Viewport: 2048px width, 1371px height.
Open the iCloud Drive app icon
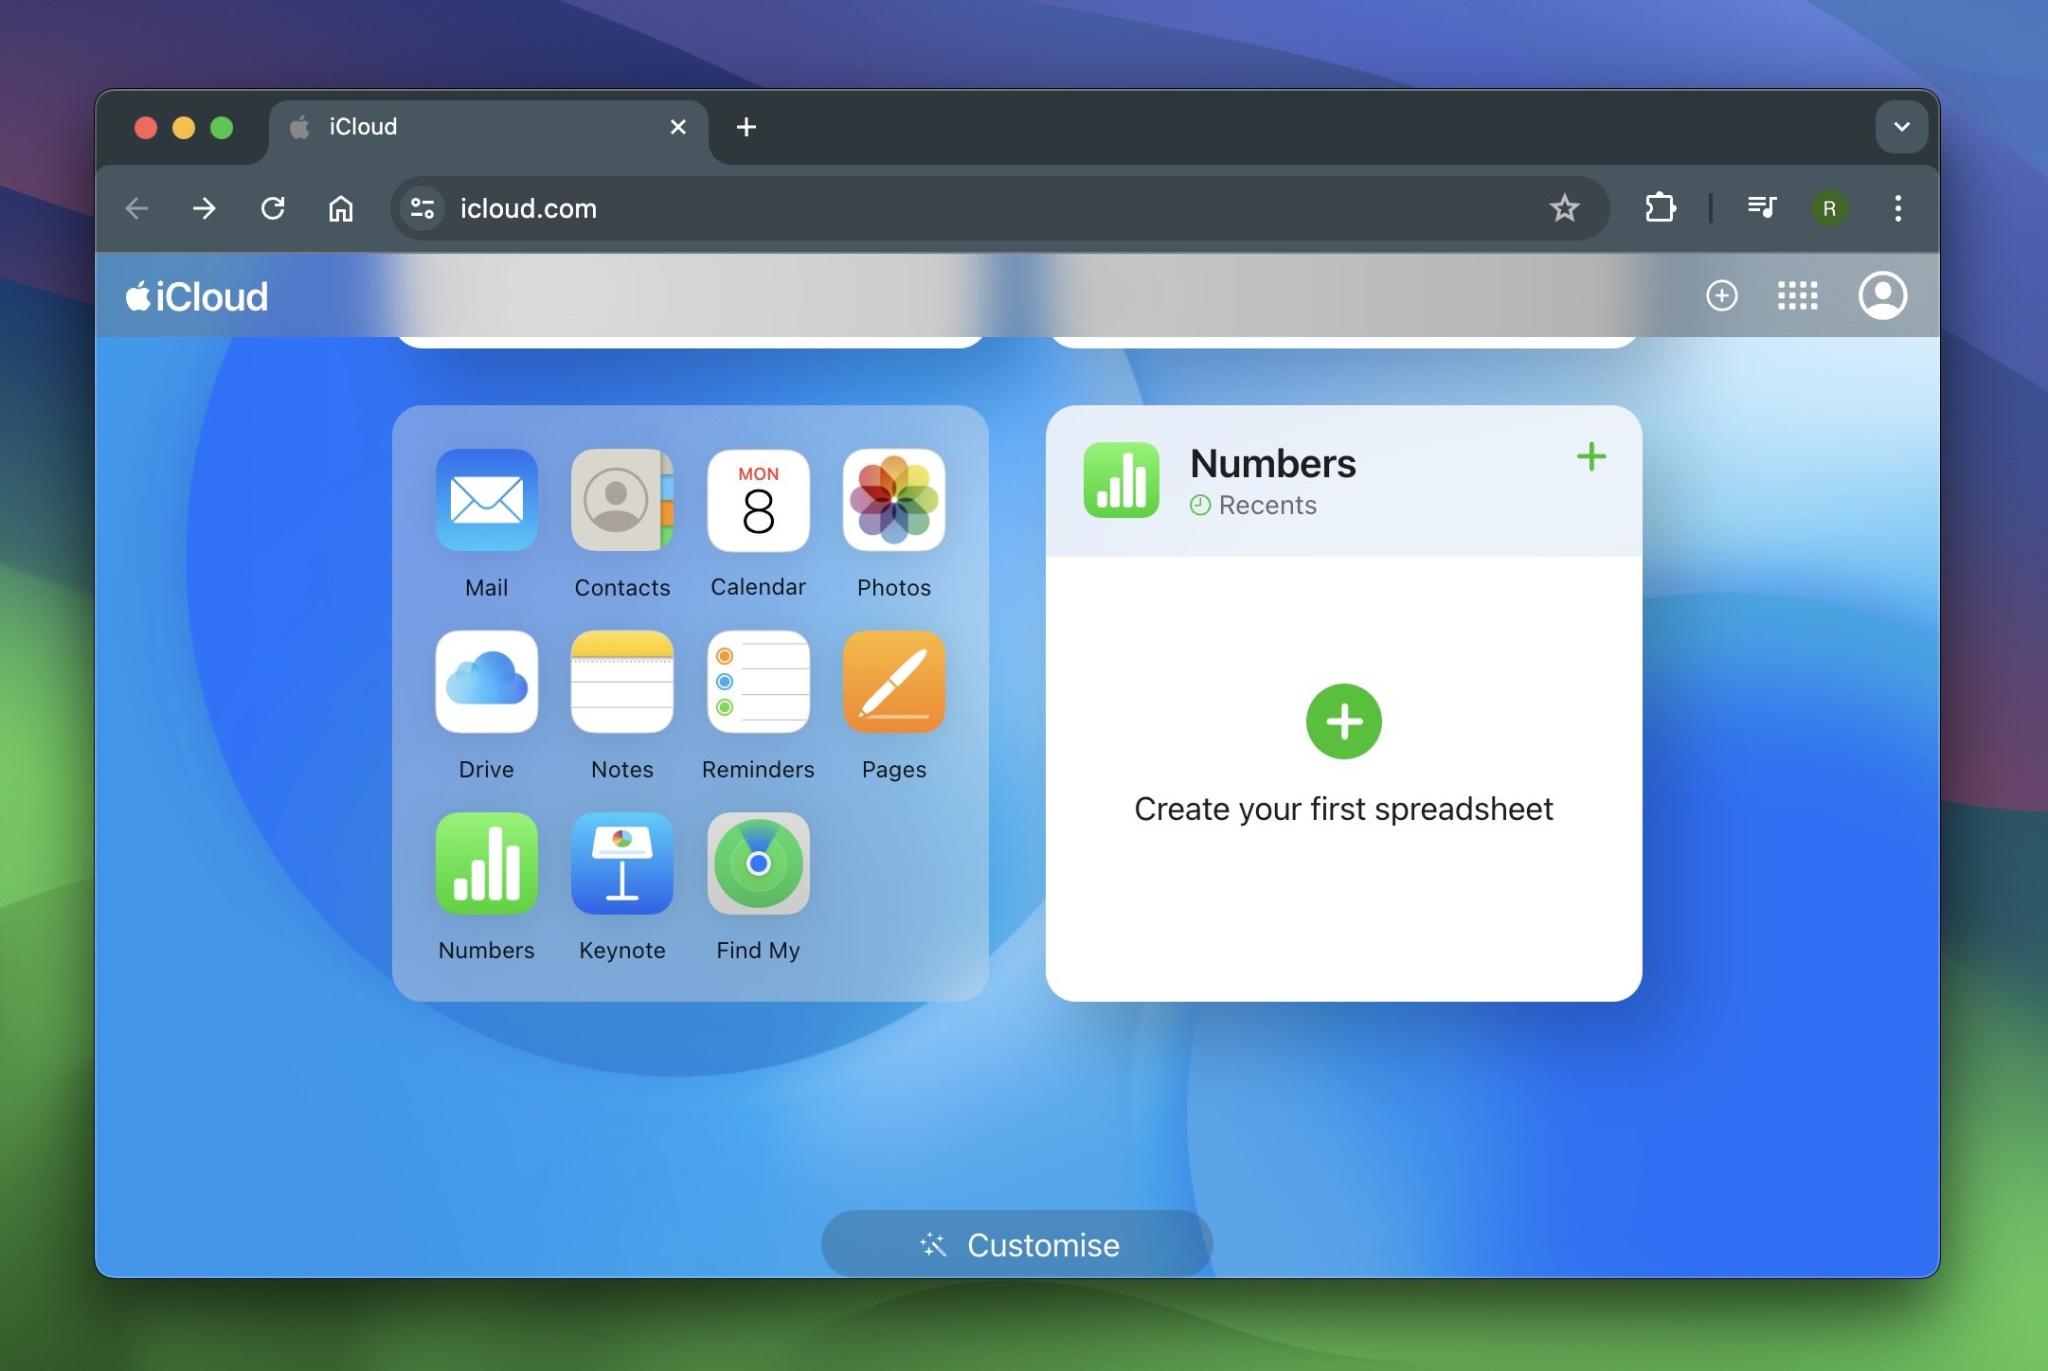486,682
